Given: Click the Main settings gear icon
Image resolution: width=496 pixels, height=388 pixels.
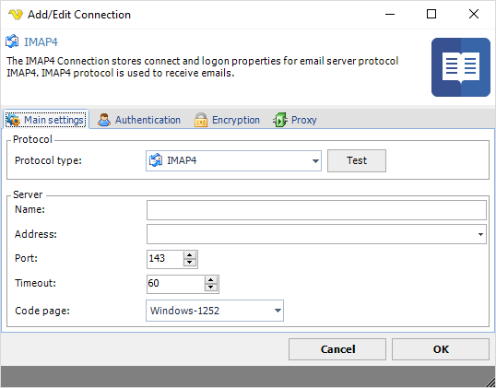Looking at the screenshot, I should tap(13, 120).
